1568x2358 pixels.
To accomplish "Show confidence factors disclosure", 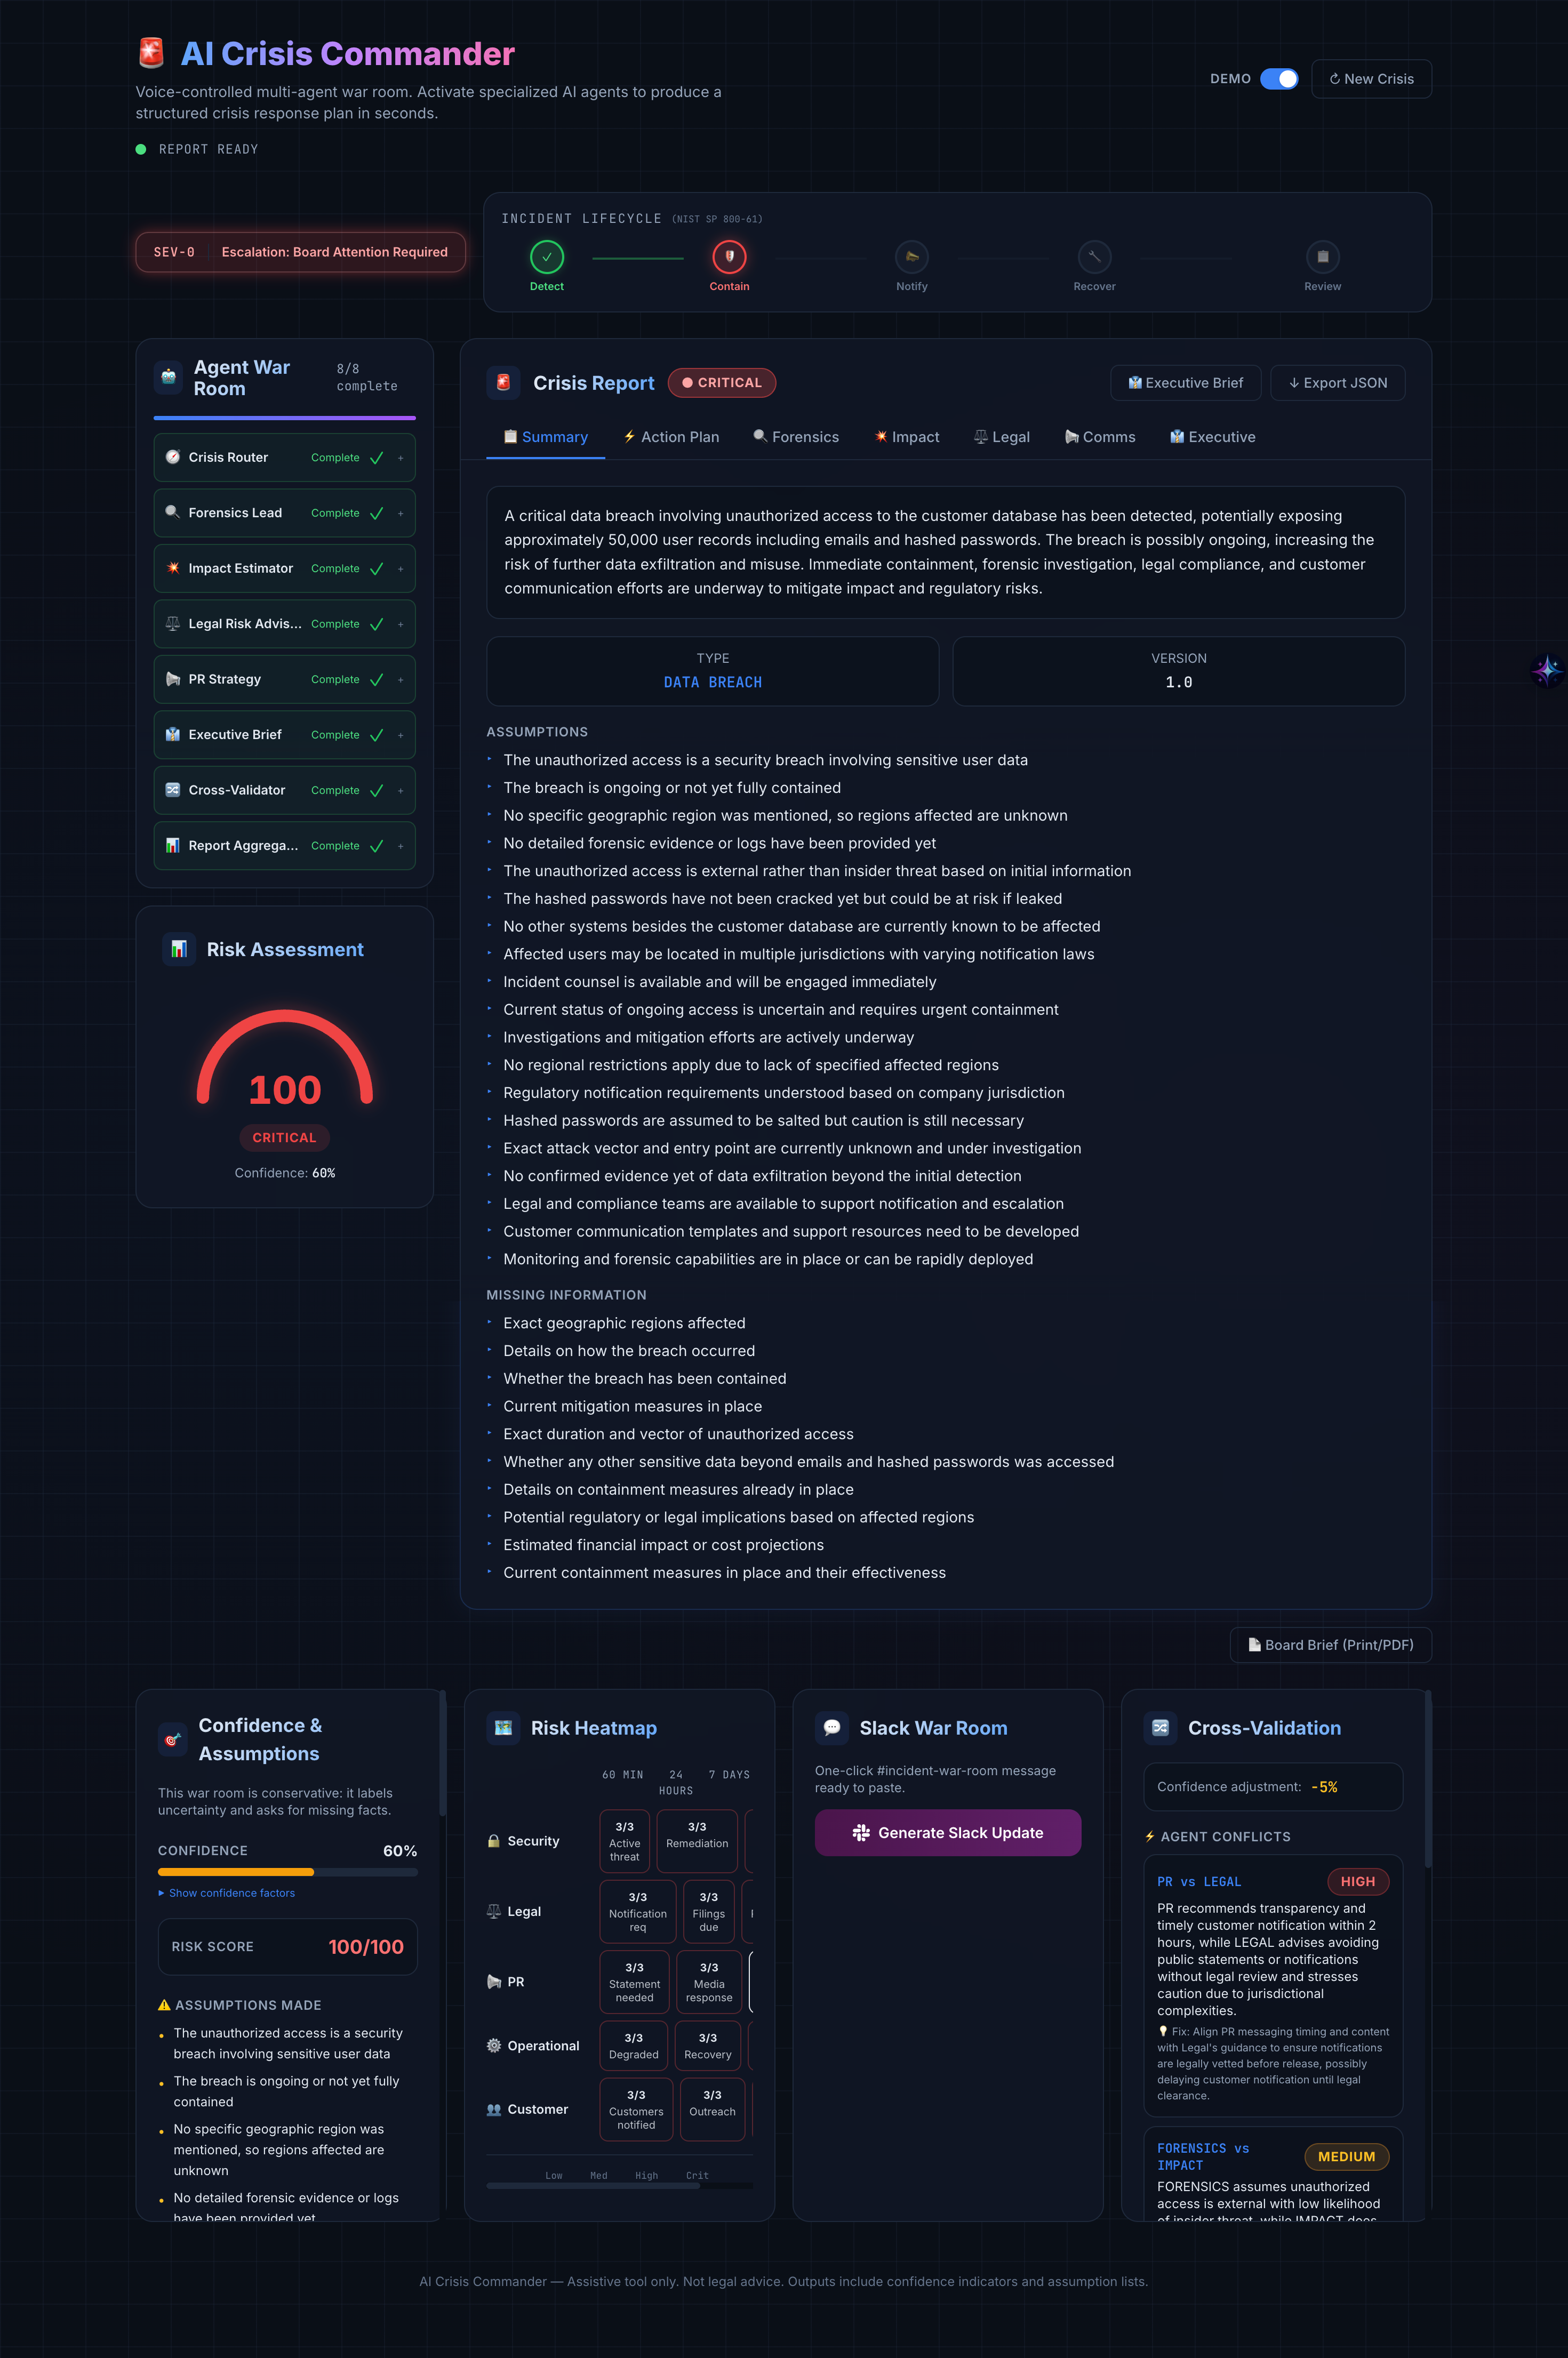I will [x=227, y=1893].
